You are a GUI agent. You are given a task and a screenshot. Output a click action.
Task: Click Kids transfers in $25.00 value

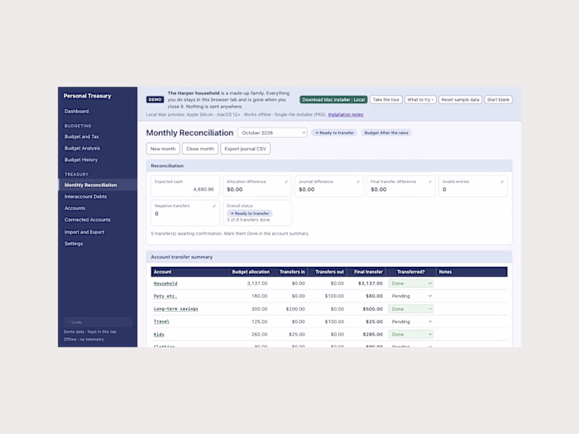(x=297, y=334)
